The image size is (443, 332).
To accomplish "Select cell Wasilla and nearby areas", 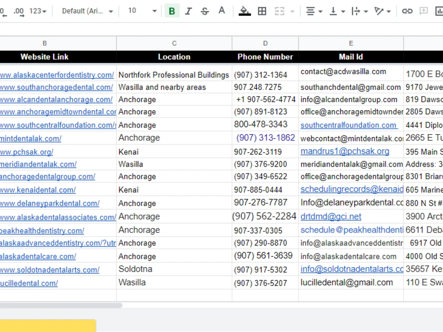I will point(174,87).
